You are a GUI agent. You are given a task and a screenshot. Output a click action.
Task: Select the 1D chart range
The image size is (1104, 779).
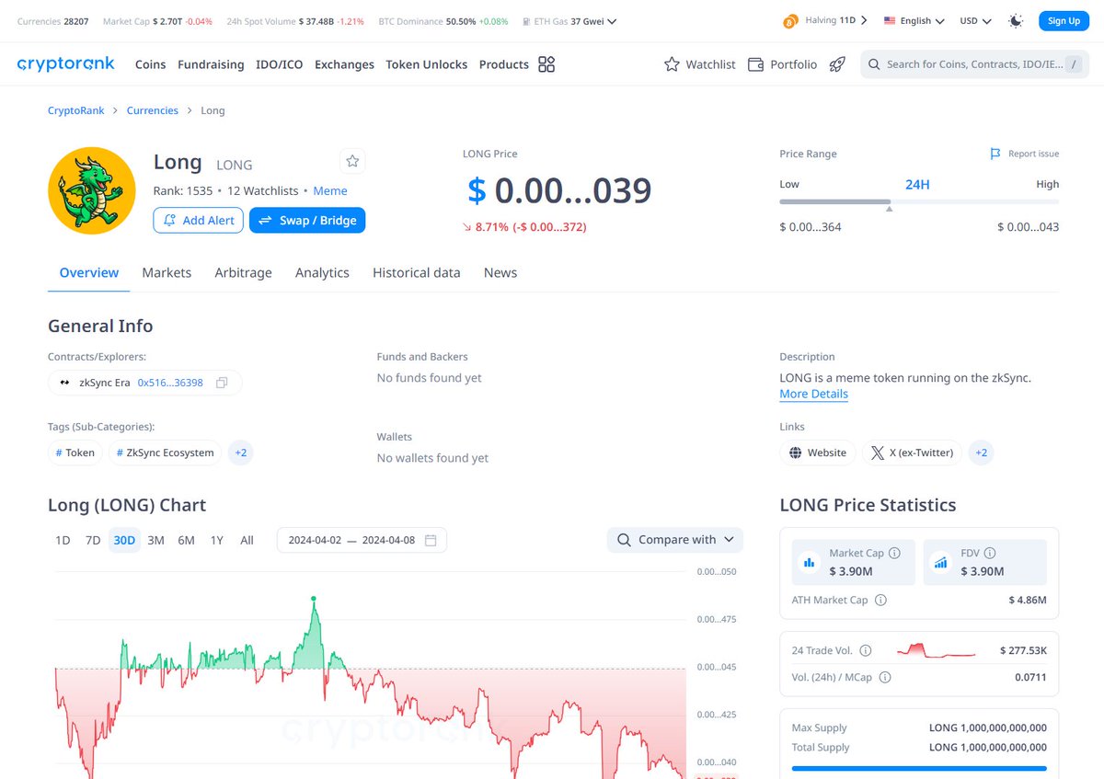(63, 540)
